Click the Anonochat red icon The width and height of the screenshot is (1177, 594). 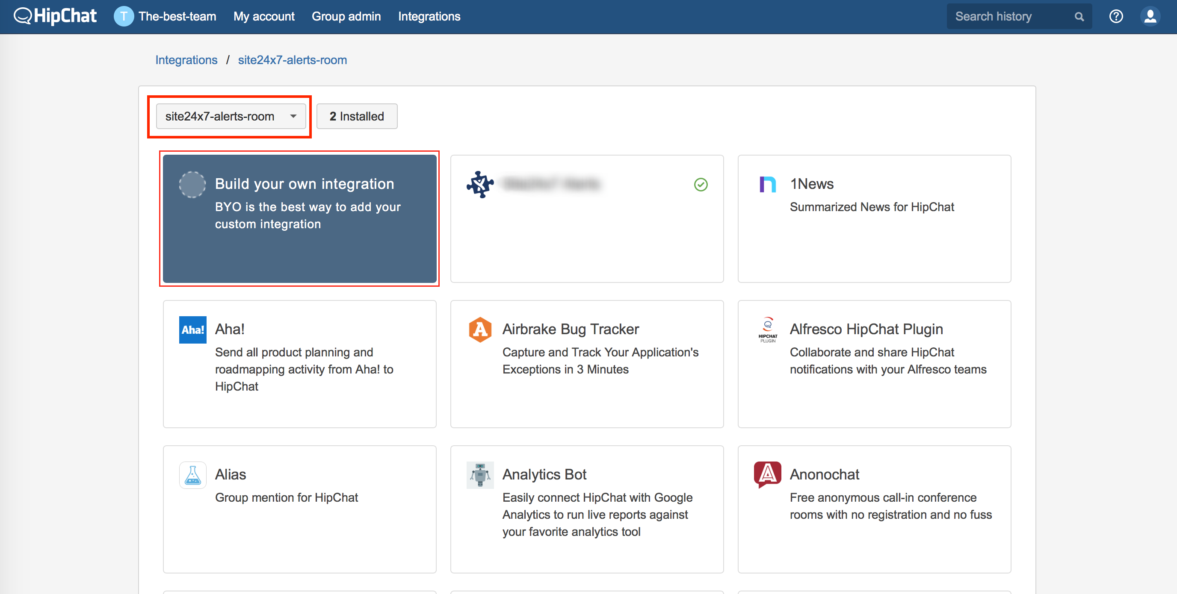(x=767, y=474)
